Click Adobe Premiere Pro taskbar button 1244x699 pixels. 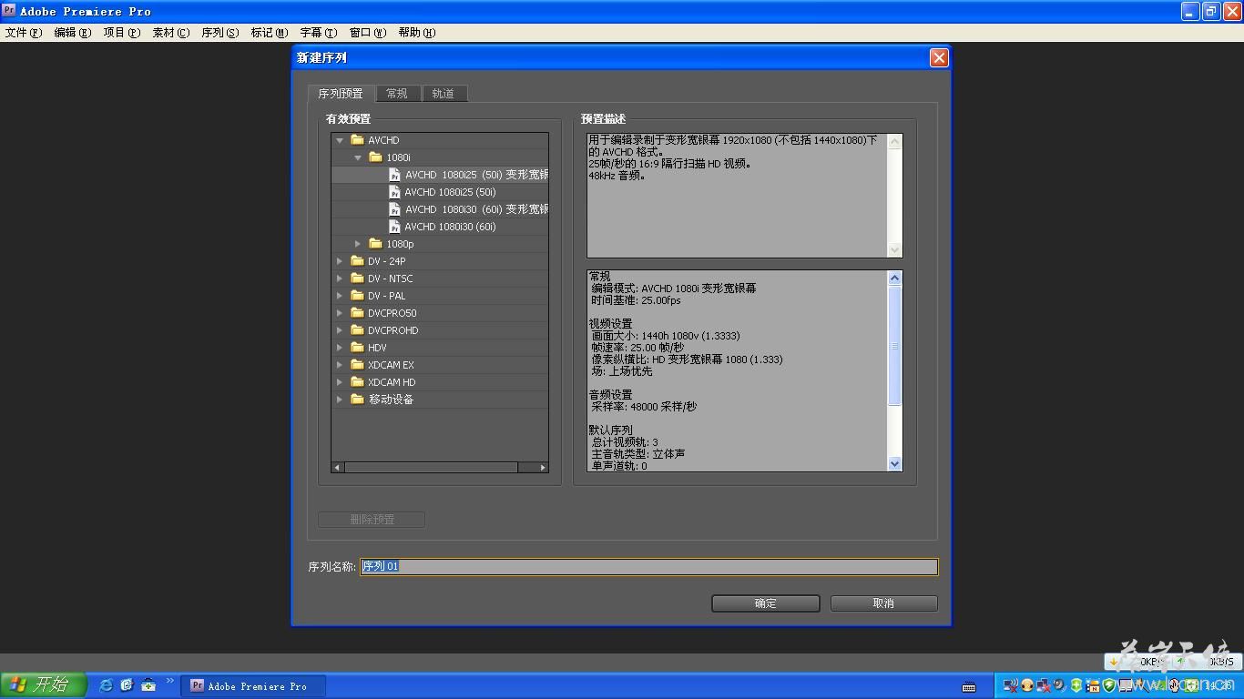tap(253, 686)
